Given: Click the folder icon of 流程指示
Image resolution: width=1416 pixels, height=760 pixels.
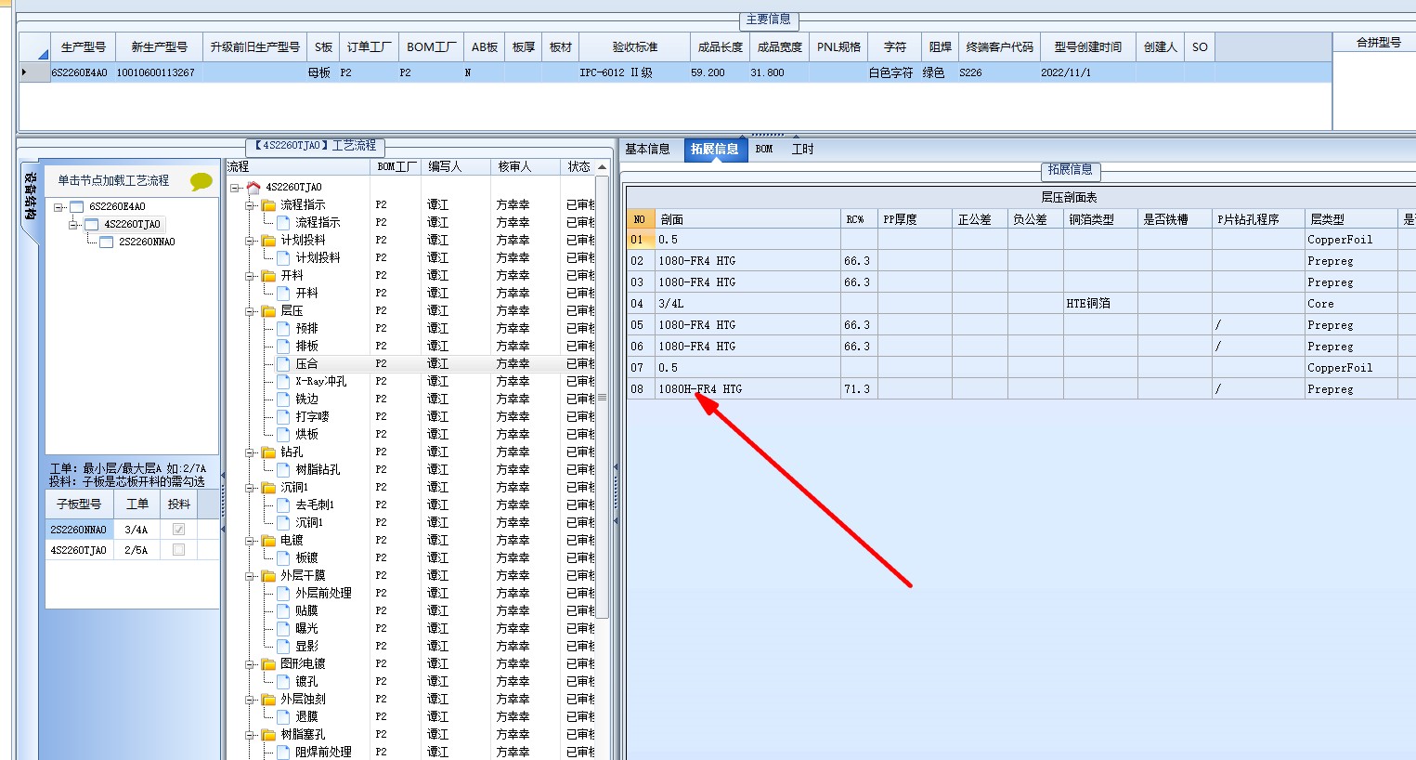Looking at the screenshot, I should tap(269, 205).
